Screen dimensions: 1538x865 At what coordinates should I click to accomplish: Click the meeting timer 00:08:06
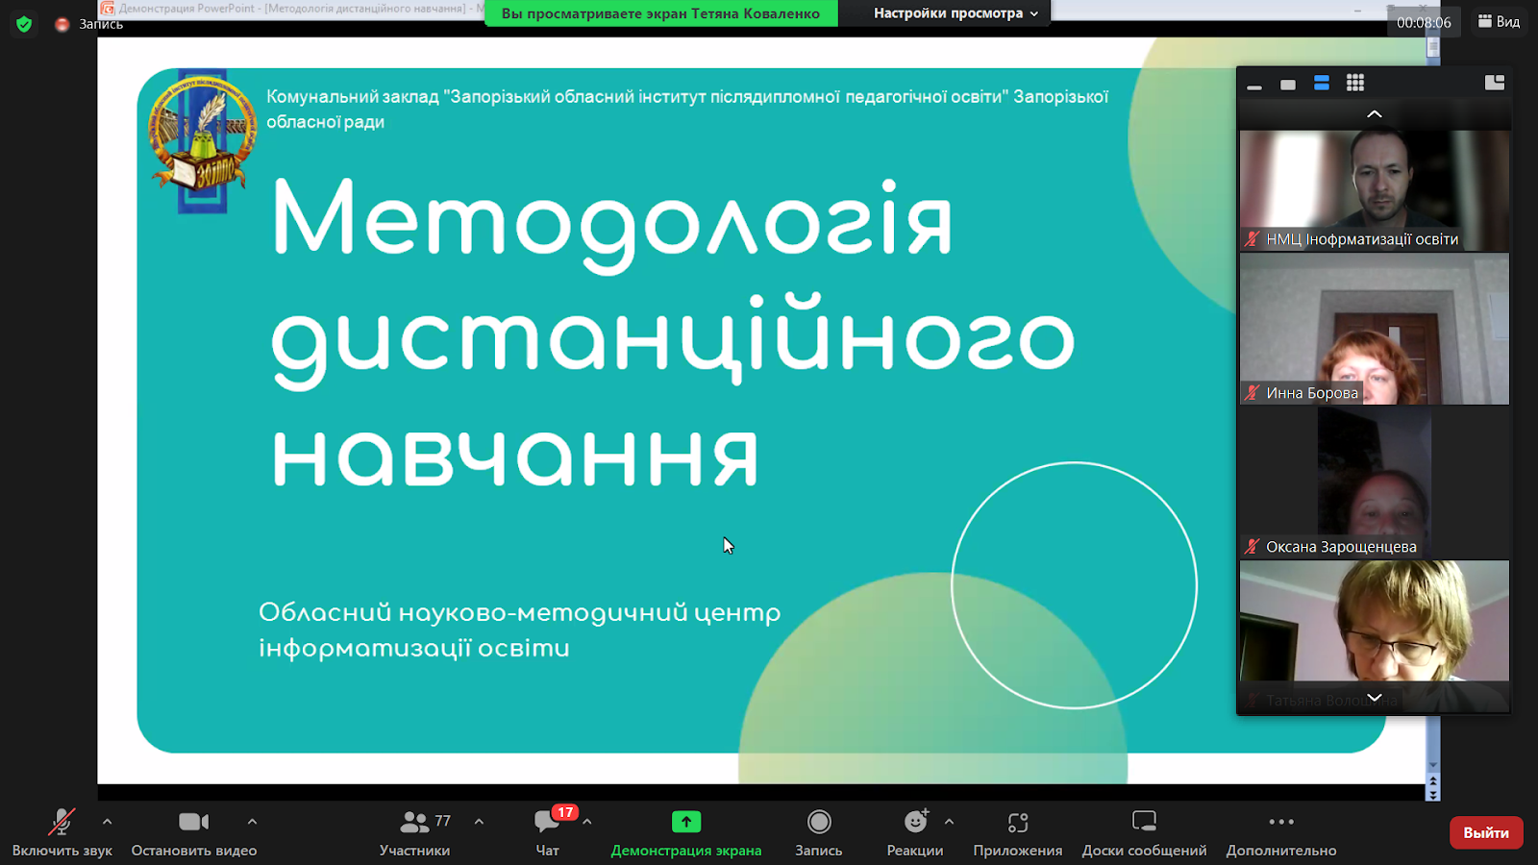tap(1424, 22)
